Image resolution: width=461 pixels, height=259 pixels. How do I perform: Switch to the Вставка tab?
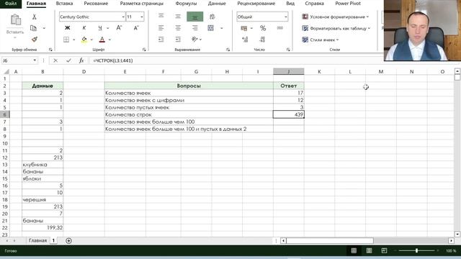[64, 4]
